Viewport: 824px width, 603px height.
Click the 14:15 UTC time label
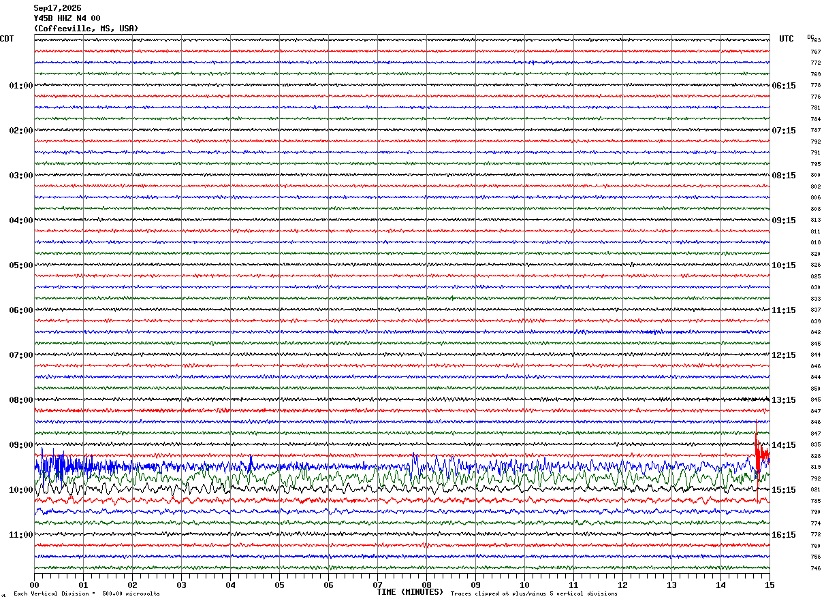click(x=783, y=445)
